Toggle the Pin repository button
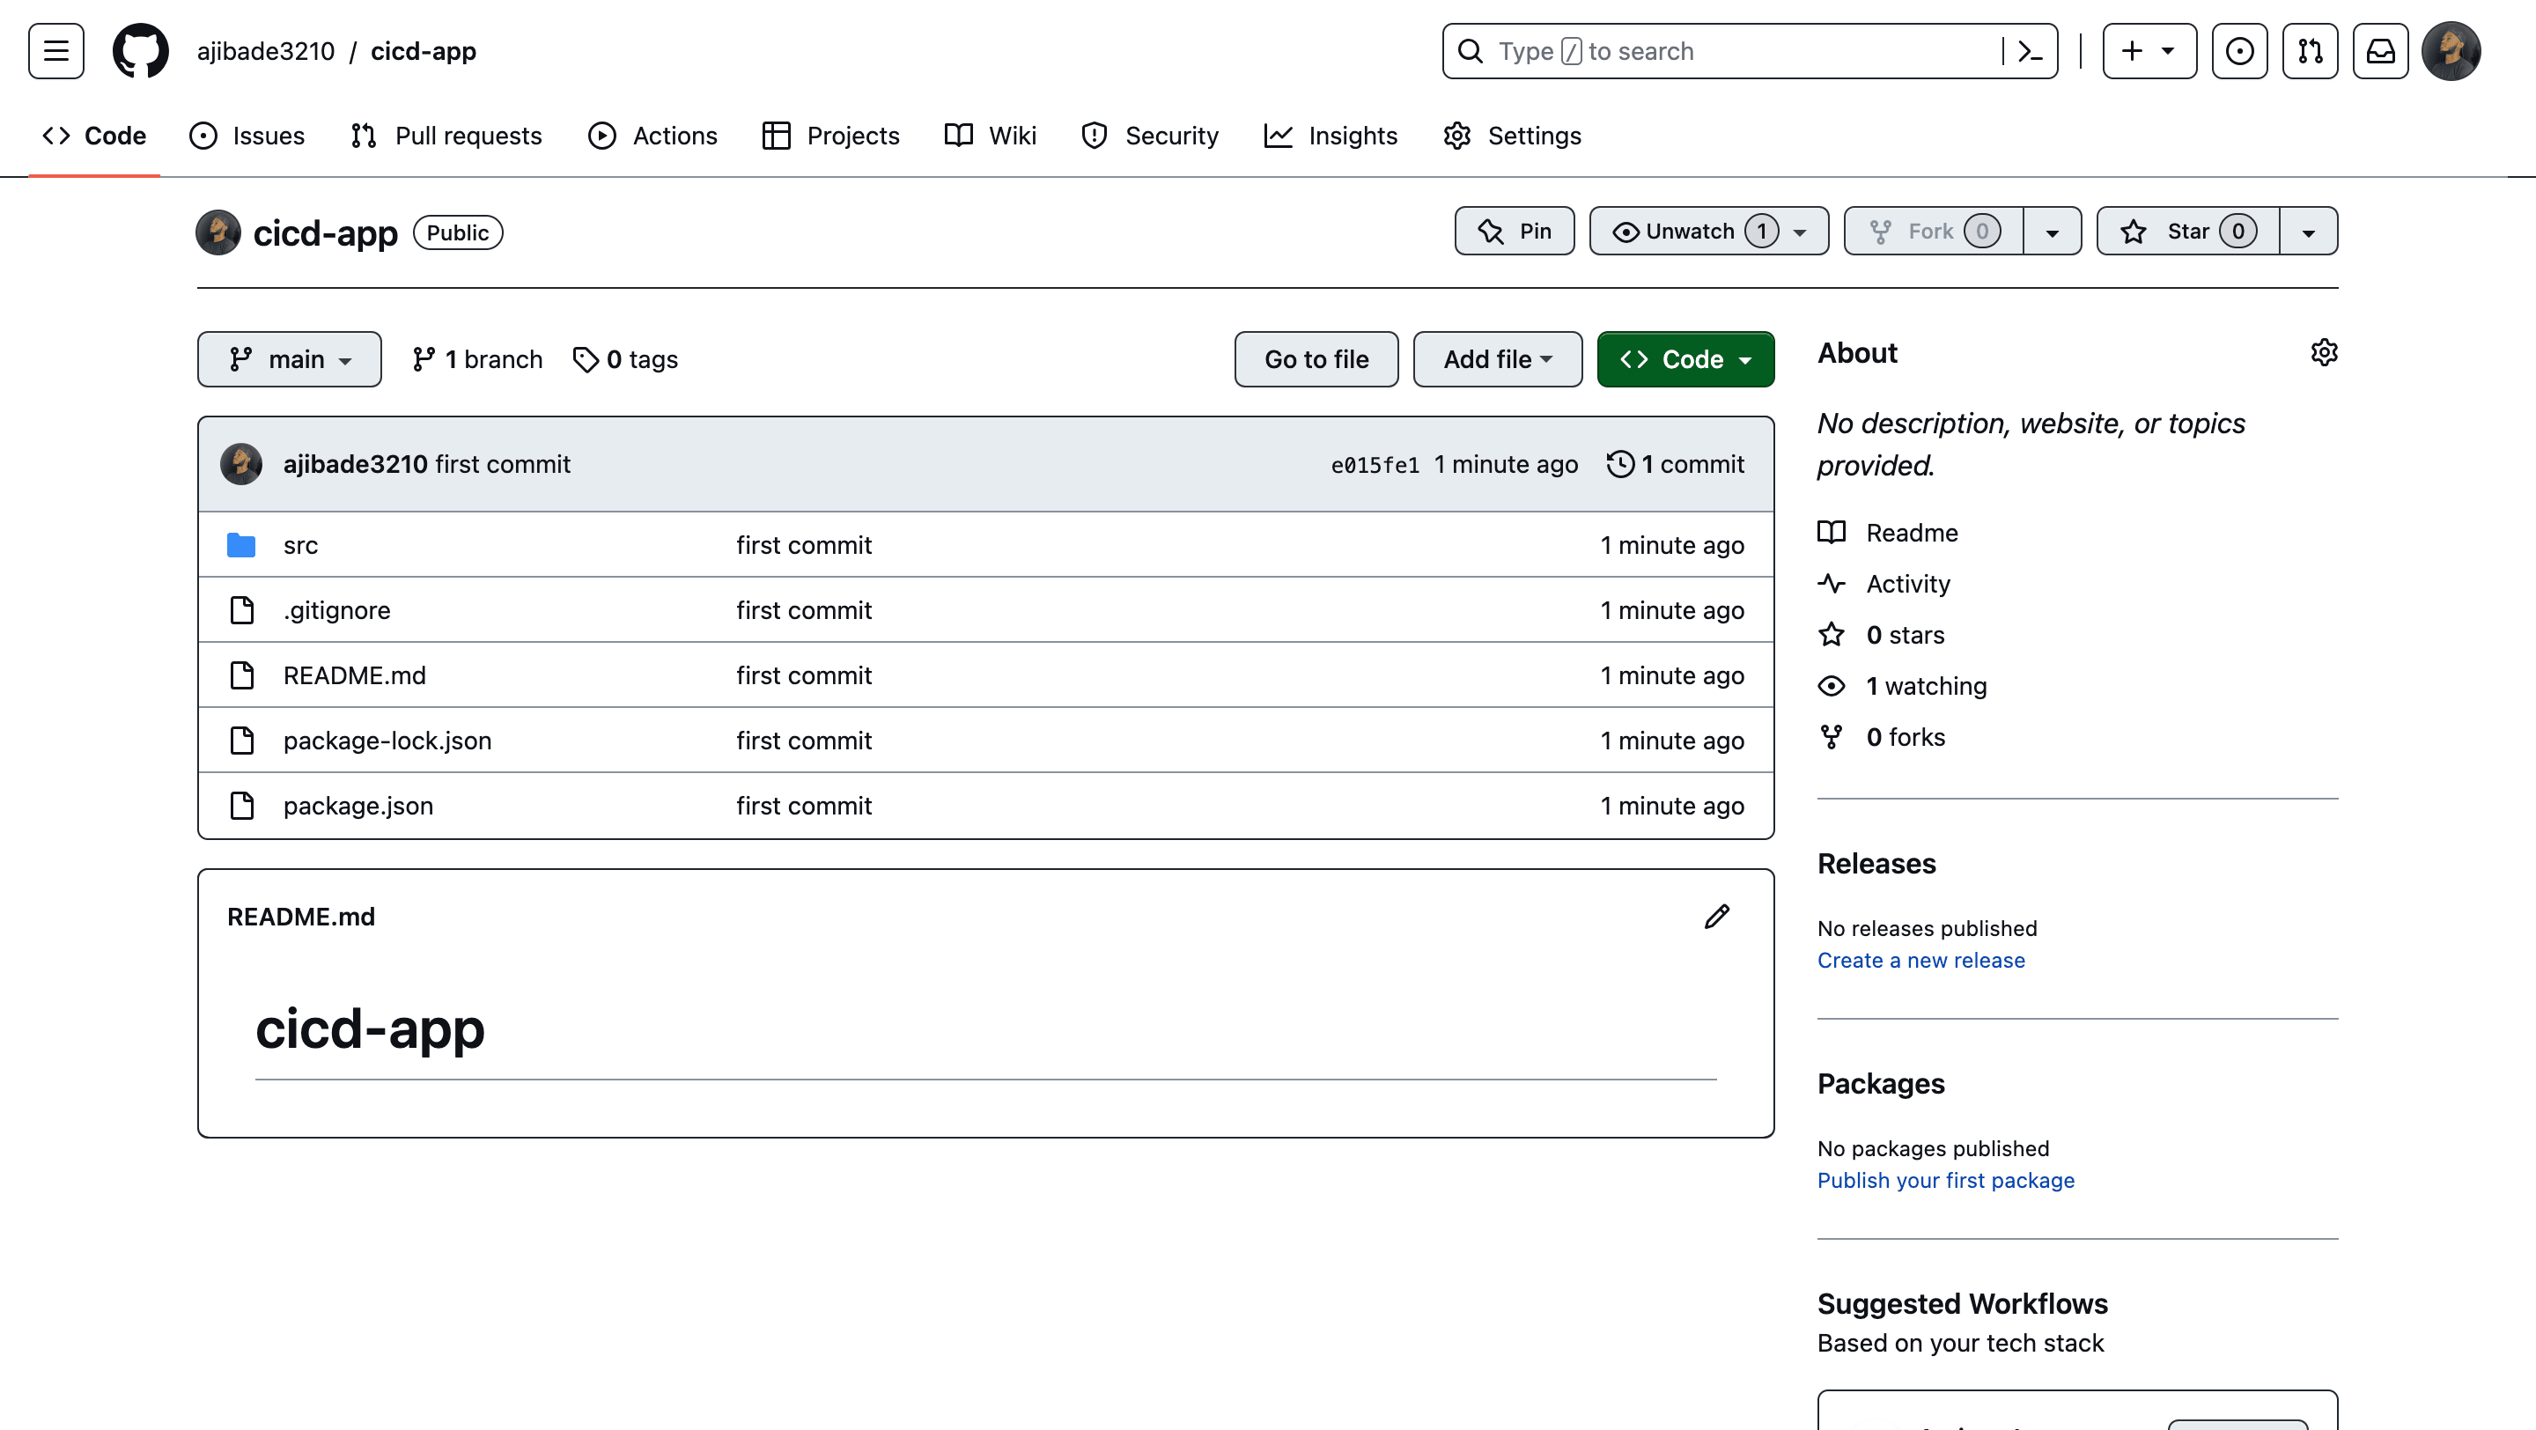The height and width of the screenshot is (1430, 2536). (1515, 230)
